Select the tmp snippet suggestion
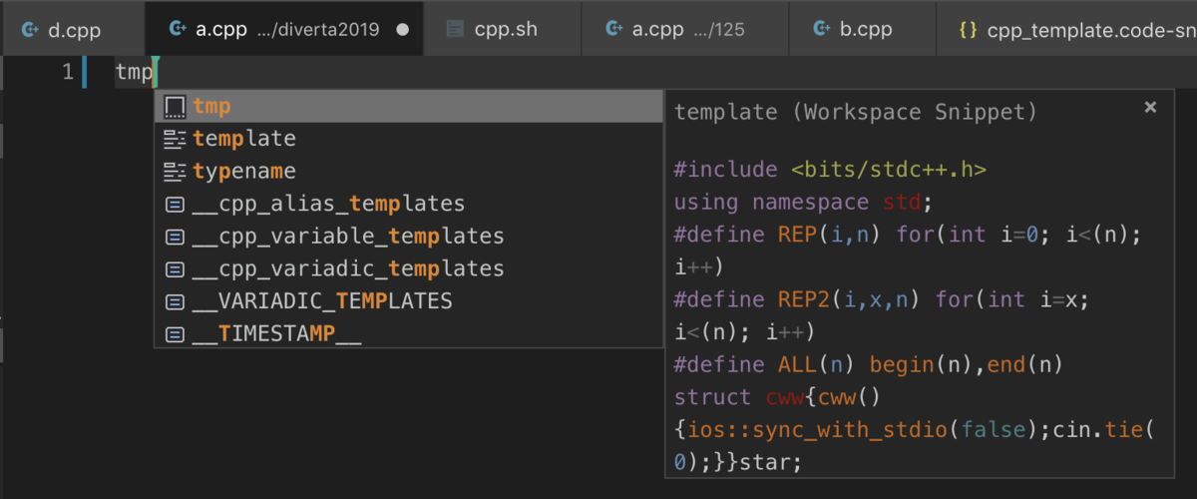This screenshot has width=1197, height=499. 212,106
